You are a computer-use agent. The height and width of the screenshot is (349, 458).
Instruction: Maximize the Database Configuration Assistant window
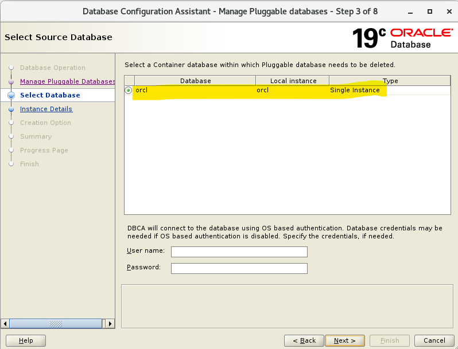point(430,11)
